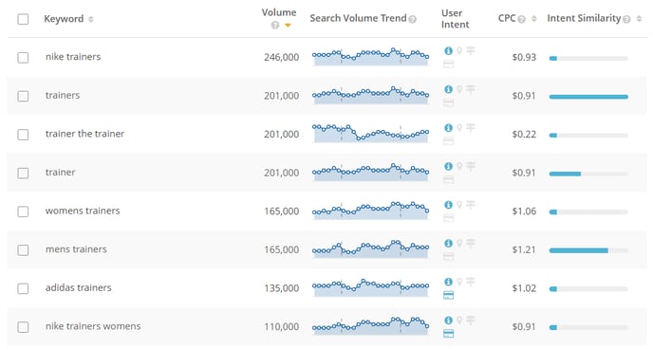The image size is (653, 349).
Task: Check the box for nike trainers
Action: pyautogui.click(x=24, y=58)
